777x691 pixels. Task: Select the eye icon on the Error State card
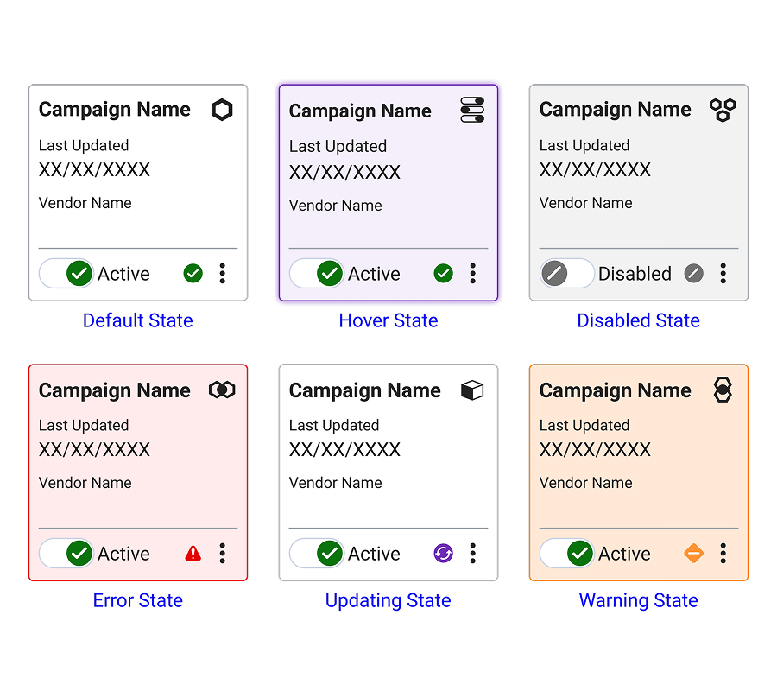222,390
